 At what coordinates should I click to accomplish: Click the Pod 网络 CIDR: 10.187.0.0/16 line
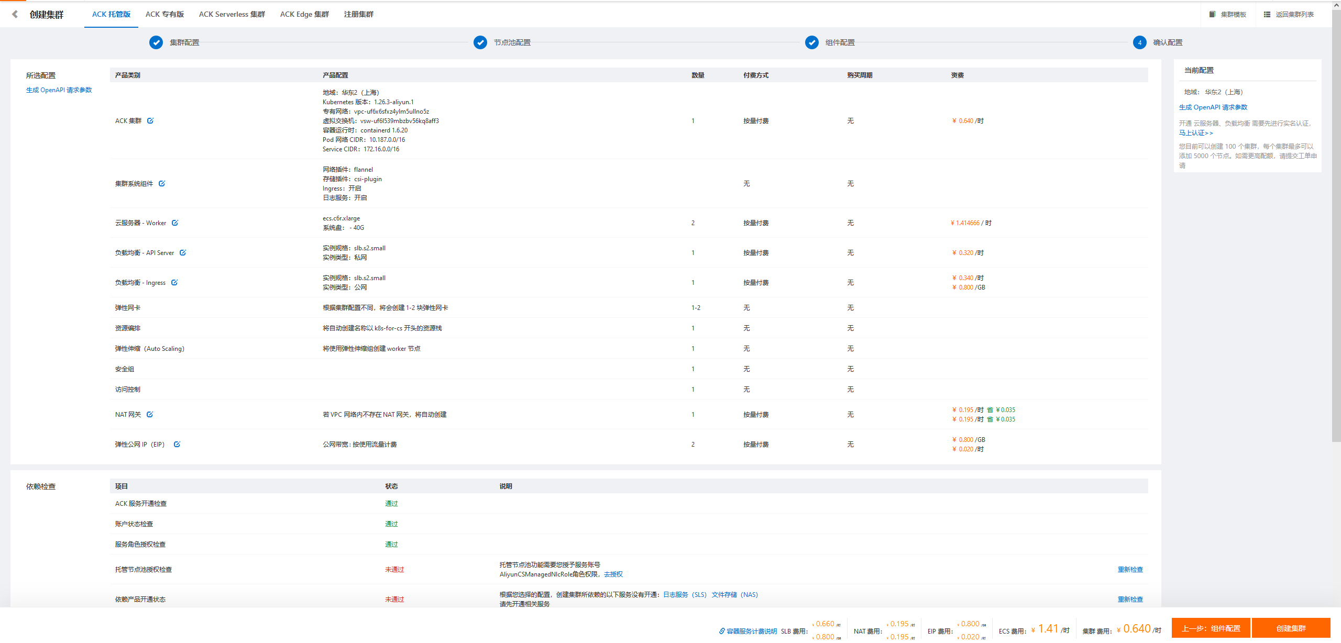[364, 140]
